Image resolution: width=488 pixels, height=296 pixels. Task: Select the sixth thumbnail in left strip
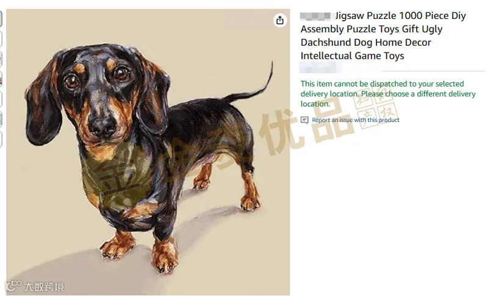point(1,120)
